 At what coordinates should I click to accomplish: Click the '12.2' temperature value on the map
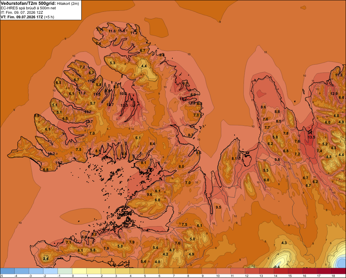(192, 103)
